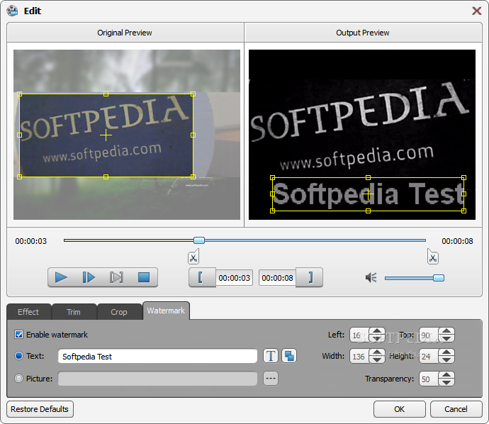Click Restore Defaults button

(x=40, y=409)
